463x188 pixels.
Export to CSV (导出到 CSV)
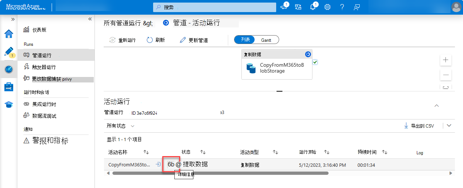pos(419,126)
